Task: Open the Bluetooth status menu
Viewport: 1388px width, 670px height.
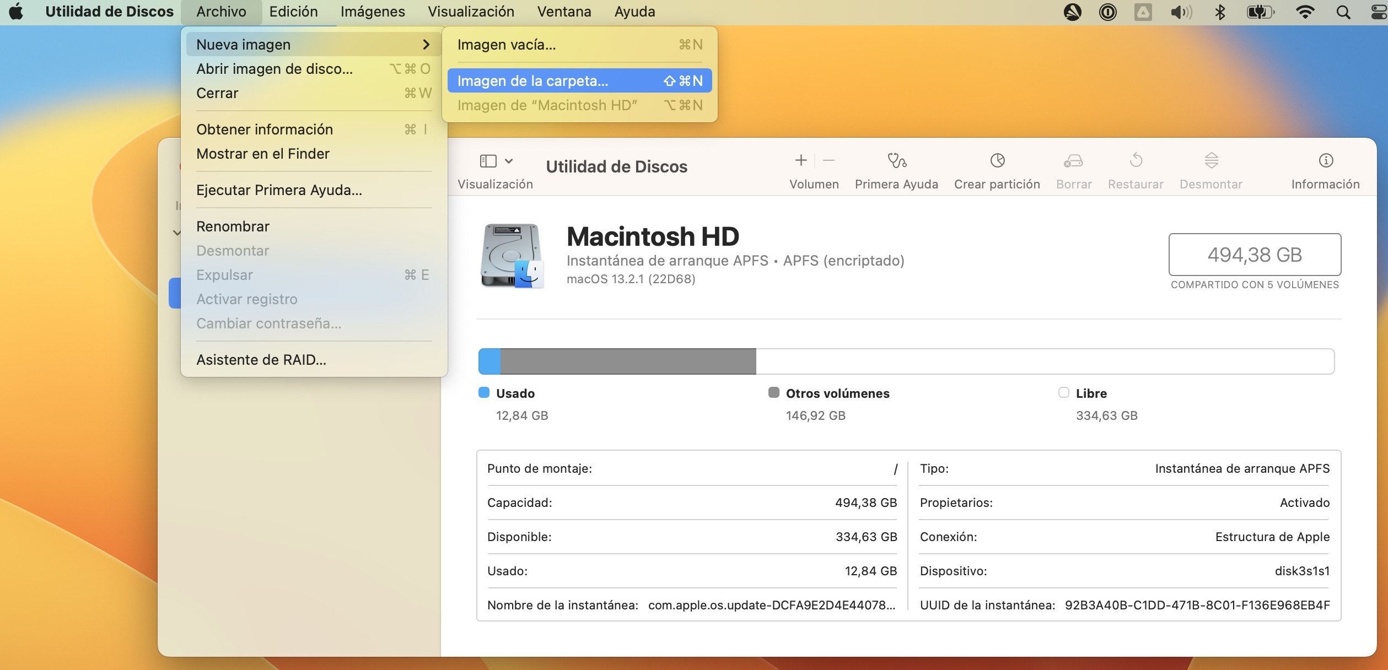Action: click(x=1220, y=12)
